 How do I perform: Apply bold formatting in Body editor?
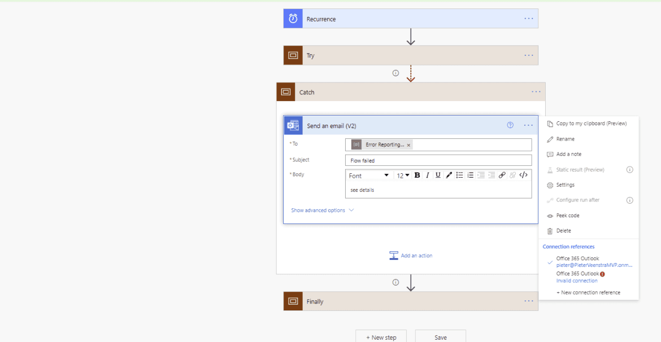point(417,175)
